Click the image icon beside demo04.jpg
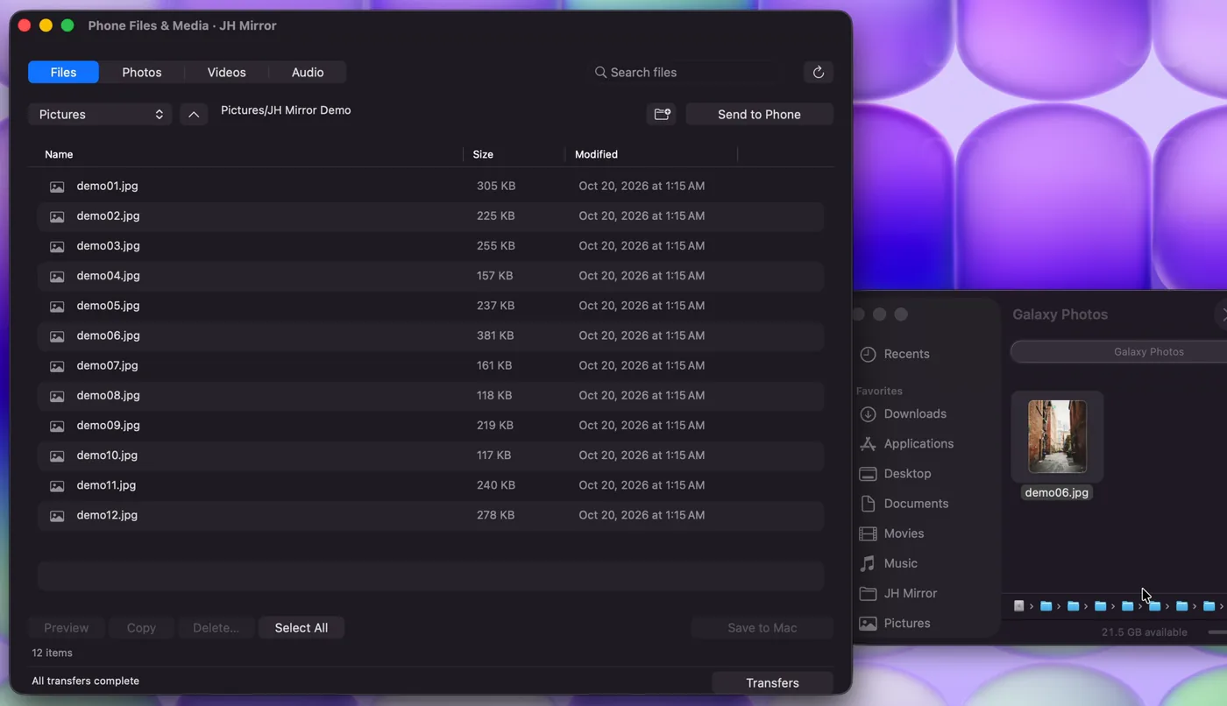The image size is (1227, 706). coord(57,276)
